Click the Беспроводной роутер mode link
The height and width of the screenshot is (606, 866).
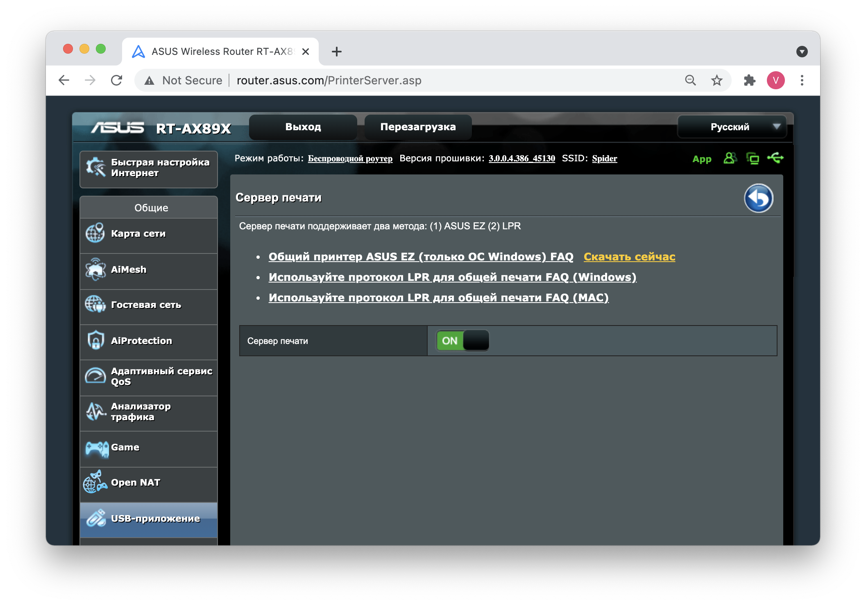[x=350, y=158]
